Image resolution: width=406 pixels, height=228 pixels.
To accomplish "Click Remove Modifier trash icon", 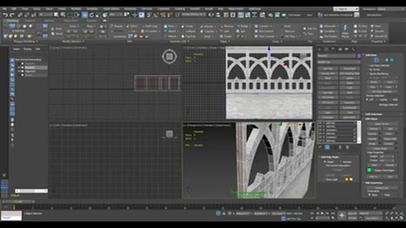I will pos(340,147).
